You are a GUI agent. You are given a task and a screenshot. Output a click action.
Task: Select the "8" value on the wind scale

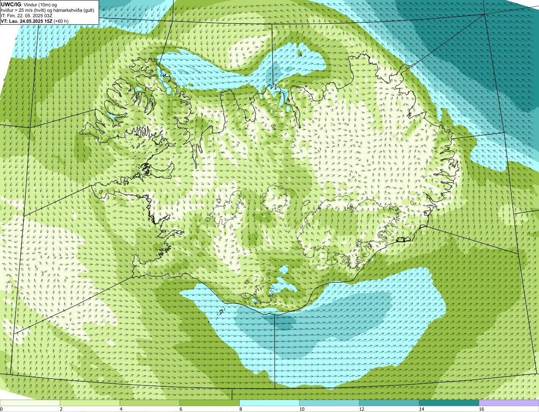241,409
